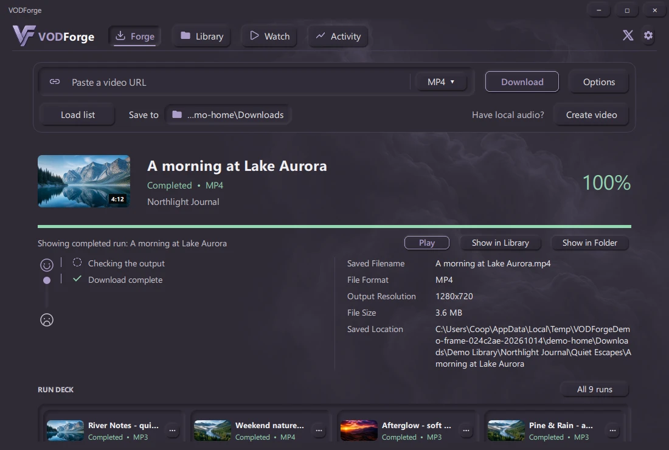Click the Weekend nature run title
Viewport: 669px width, 450px height.
[x=269, y=425]
